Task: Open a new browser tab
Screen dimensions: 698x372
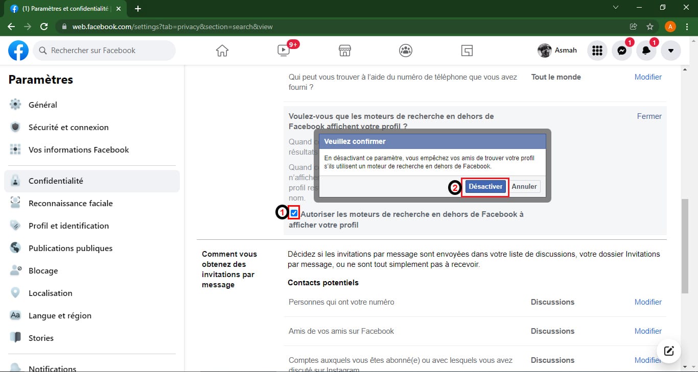Action: [x=137, y=9]
